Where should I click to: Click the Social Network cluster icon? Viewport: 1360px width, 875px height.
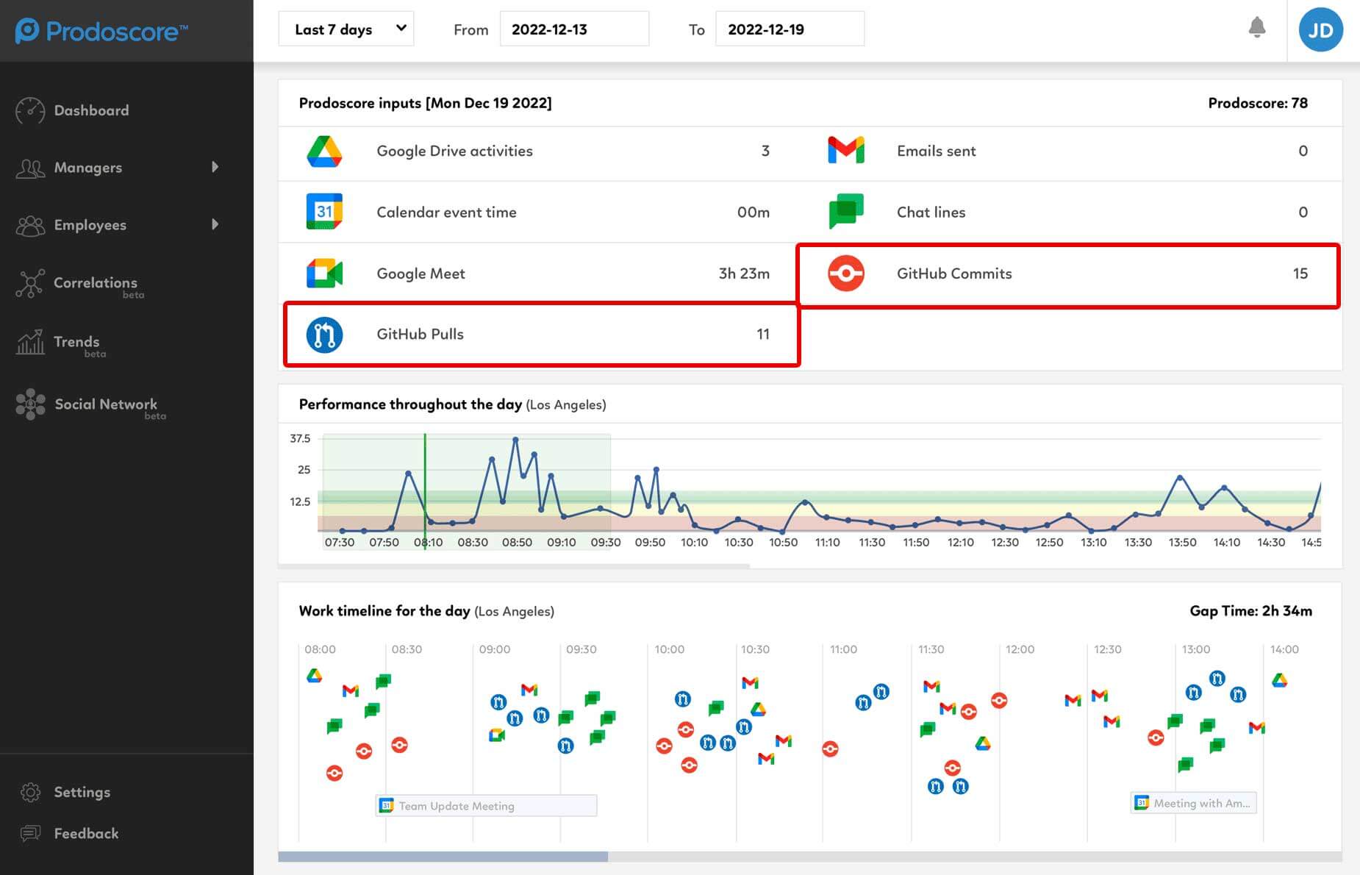click(x=30, y=404)
